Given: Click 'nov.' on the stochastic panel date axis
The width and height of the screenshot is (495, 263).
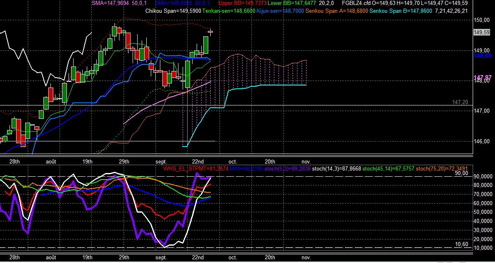Looking at the screenshot, I should [x=306, y=258].
